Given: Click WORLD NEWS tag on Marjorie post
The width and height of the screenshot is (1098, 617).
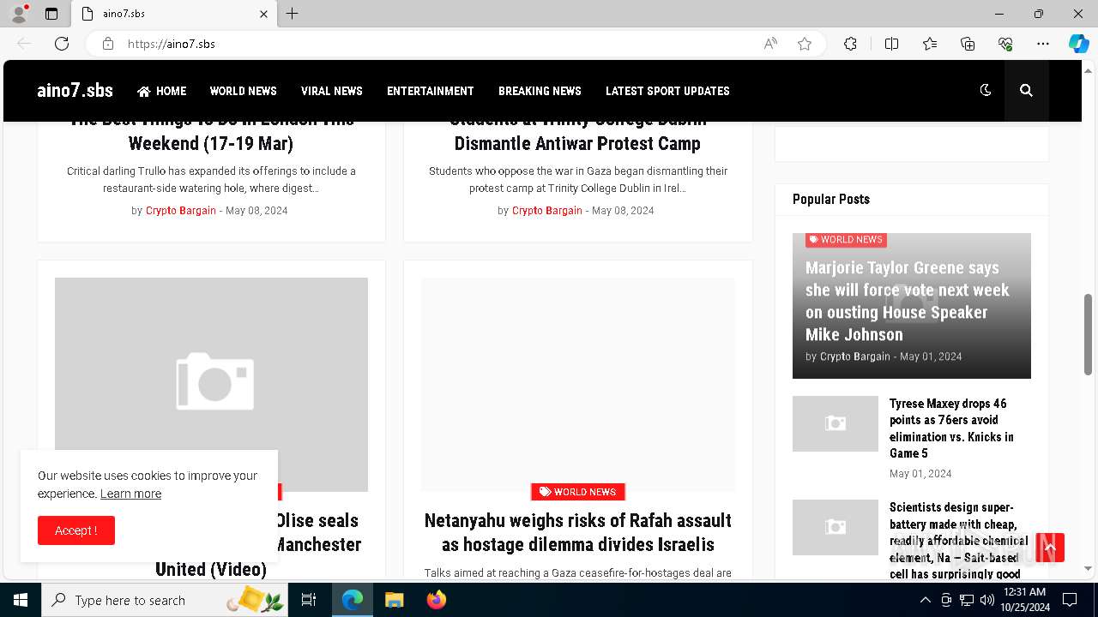Looking at the screenshot, I should (846, 240).
